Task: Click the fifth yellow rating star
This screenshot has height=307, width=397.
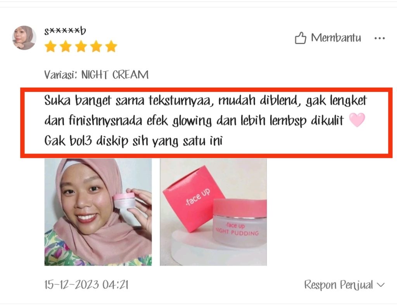Action: (111, 47)
